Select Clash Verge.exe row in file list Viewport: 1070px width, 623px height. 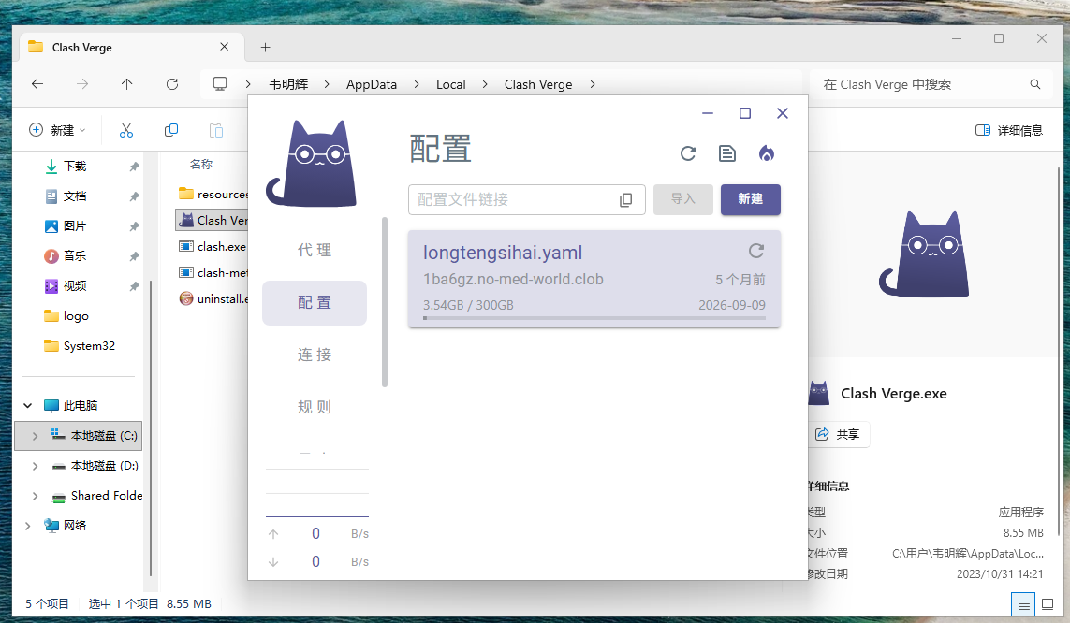click(213, 220)
